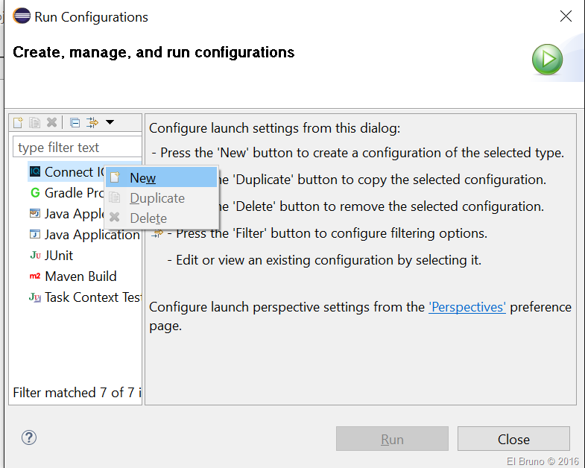Choose Duplicate from the context menu
This screenshot has width=585, height=468.
pos(156,198)
